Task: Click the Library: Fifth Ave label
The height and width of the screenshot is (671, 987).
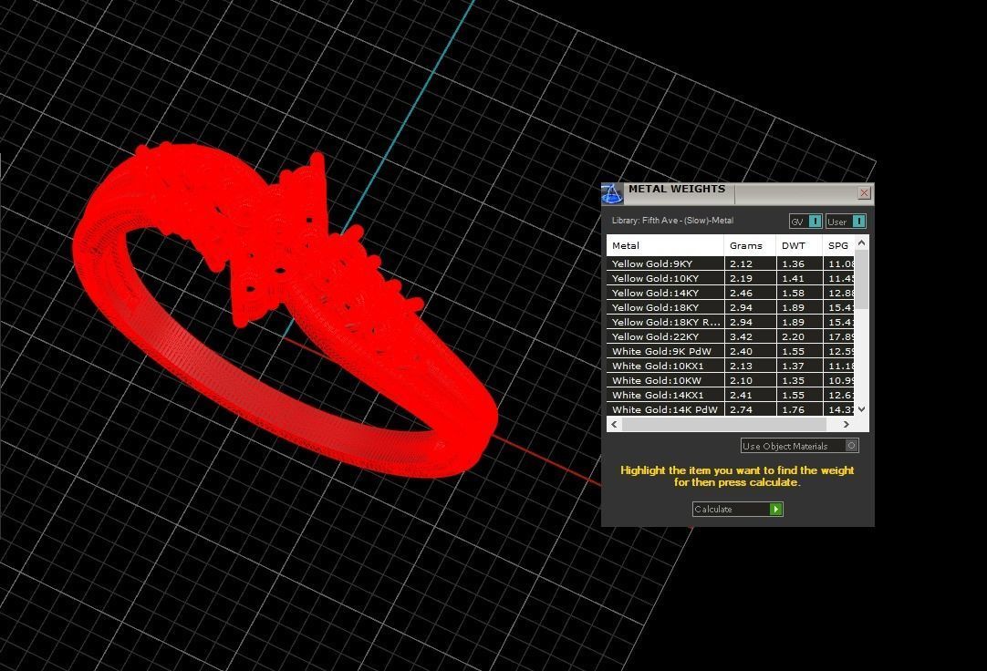Action: tap(672, 221)
